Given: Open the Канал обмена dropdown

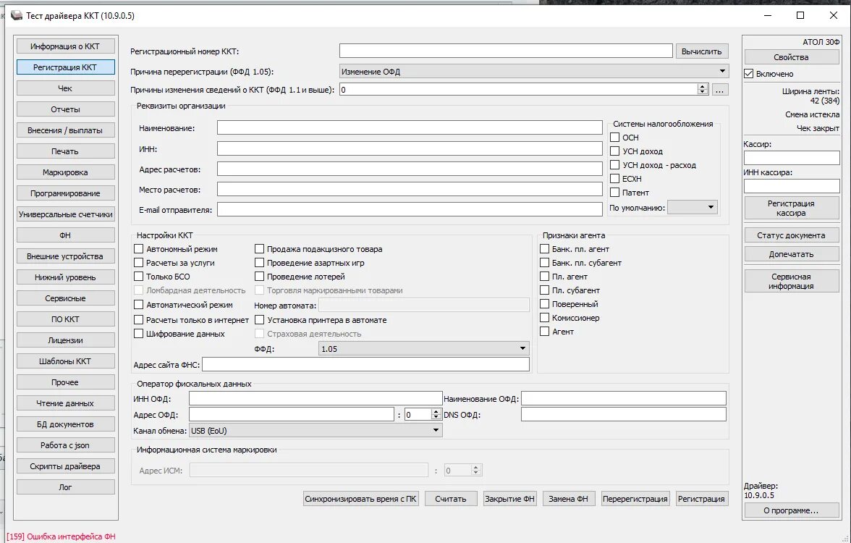Looking at the screenshot, I should point(316,431).
